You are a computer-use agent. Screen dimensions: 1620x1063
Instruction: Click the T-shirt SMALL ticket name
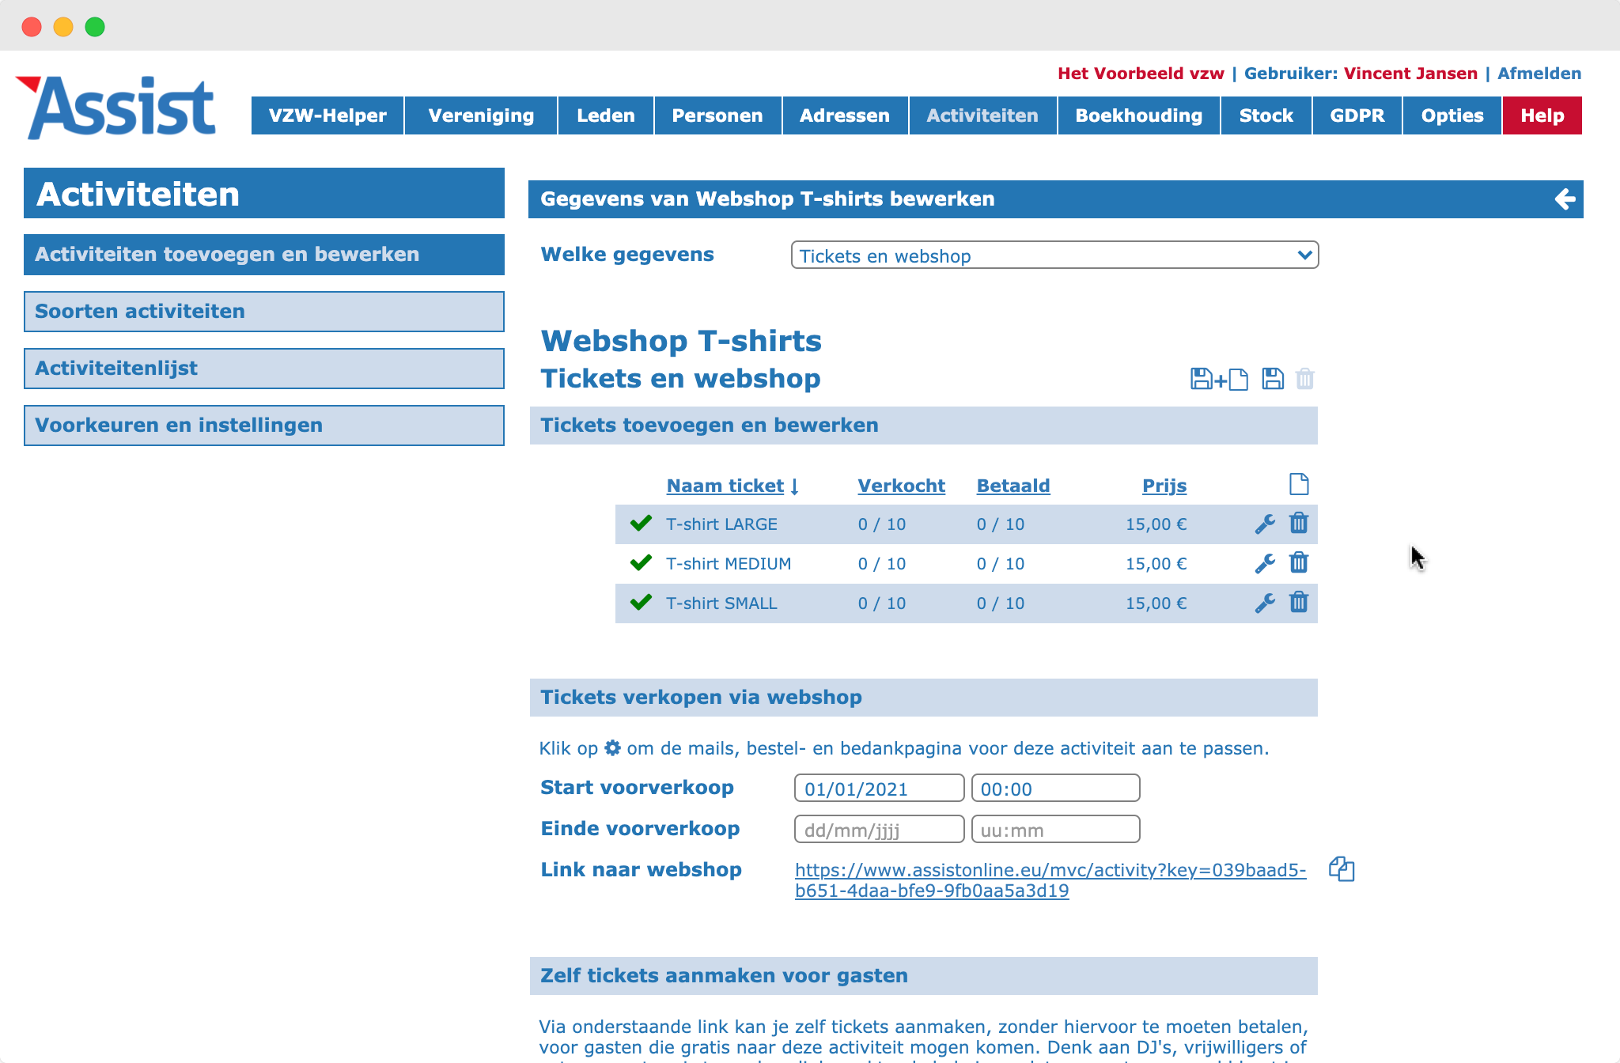coord(721,603)
